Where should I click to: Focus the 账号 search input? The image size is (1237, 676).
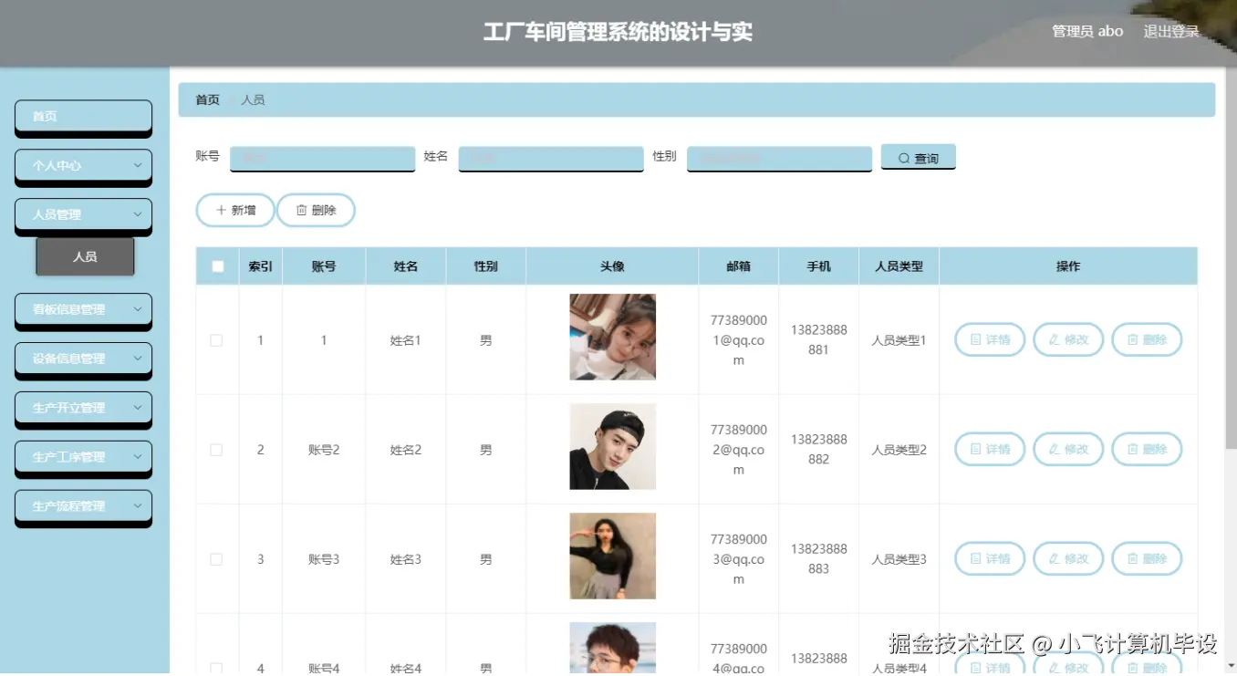tap(322, 158)
